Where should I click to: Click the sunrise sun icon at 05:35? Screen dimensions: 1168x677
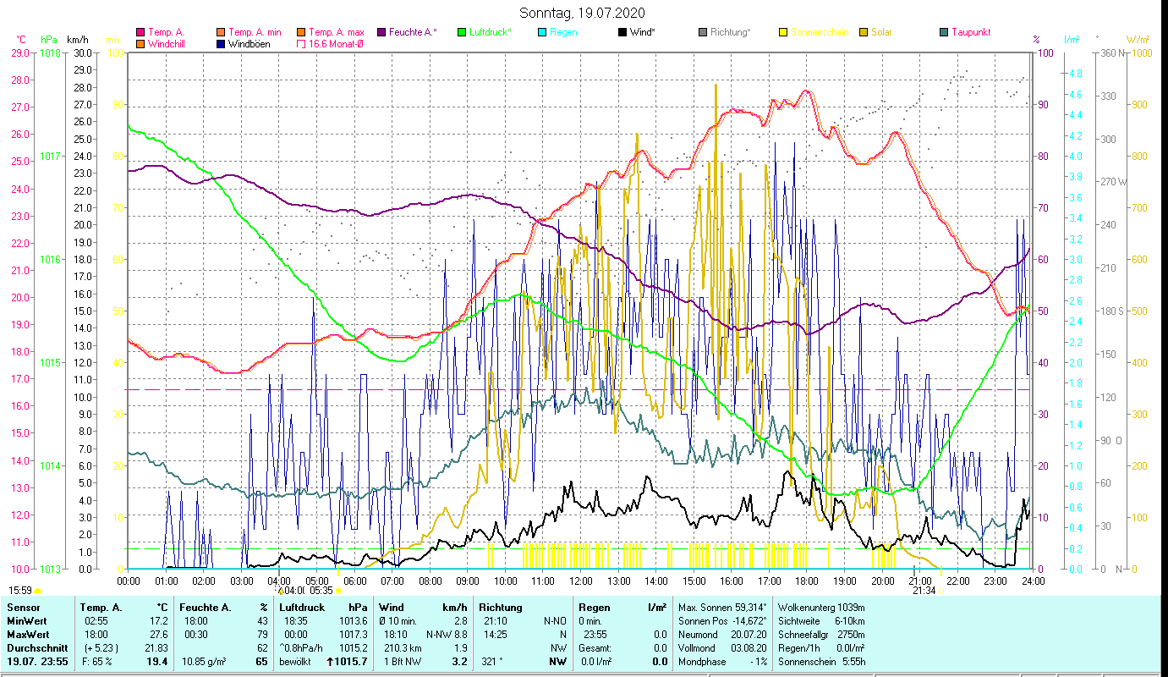tap(338, 591)
